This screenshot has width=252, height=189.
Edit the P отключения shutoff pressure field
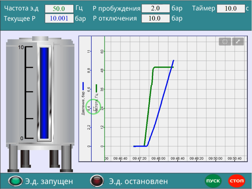point(155,19)
